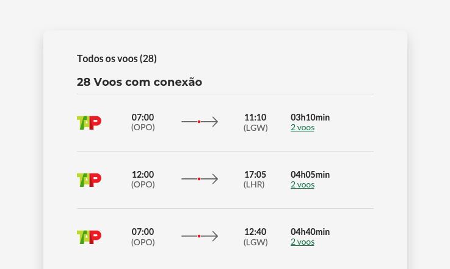Click the TAP logo on the 12:00 departure flight
Screen dimensions: 450x269
click(89, 180)
